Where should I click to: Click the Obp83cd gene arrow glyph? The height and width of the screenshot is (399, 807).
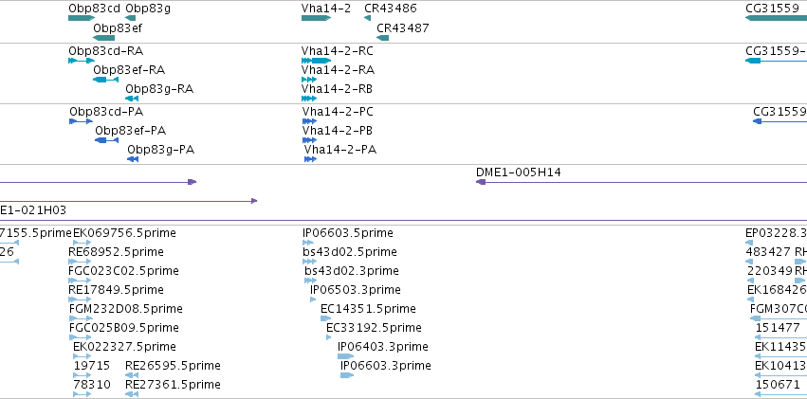(82, 19)
